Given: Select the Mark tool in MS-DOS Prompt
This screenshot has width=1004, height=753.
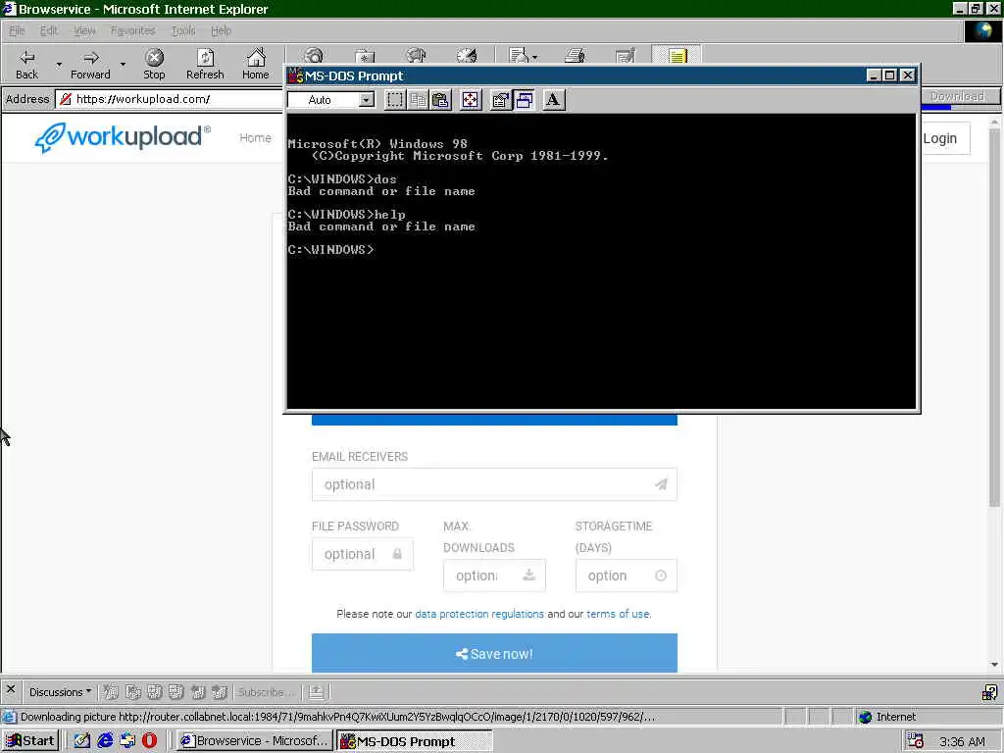Looking at the screenshot, I should [395, 100].
